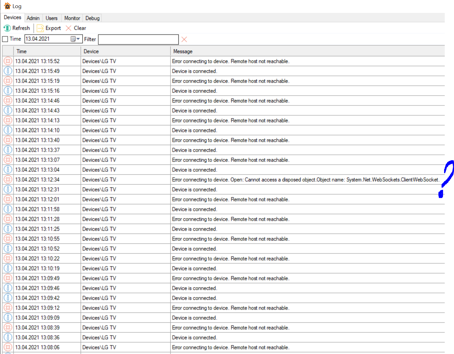
Task: Click the Export icon
Action: coord(40,28)
